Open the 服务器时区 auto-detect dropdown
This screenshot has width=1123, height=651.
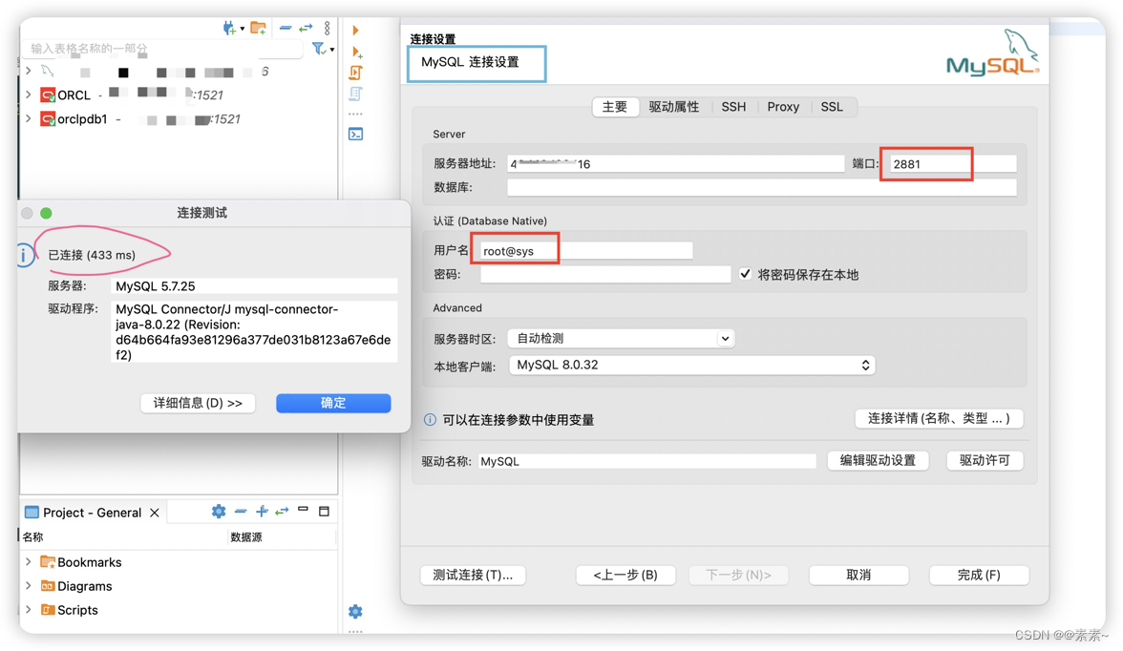(621, 339)
